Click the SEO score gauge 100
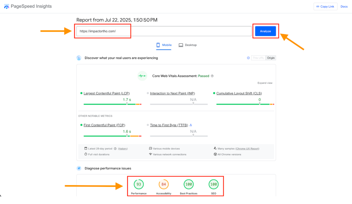The width and height of the screenshot is (352, 204). coord(213,184)
